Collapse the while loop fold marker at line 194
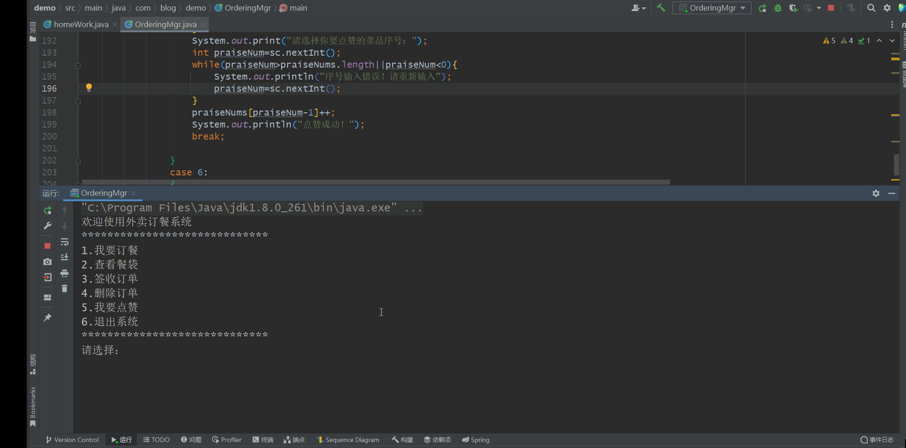 (78, 65)
